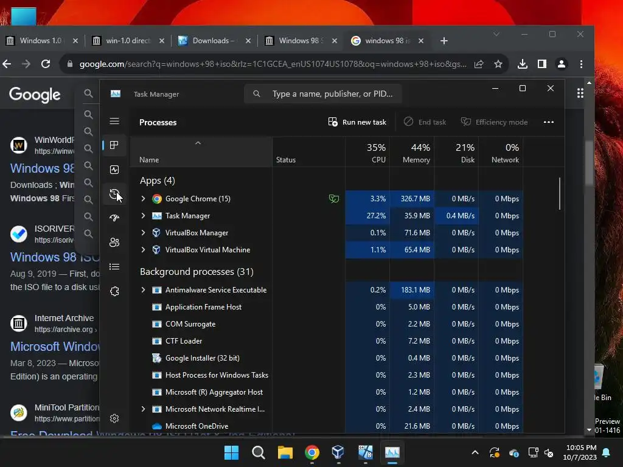Open Services page icon in sidebar
623x467 pixels.
(x=114, y=291)
